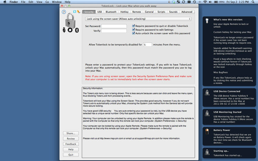The width and height of the screenshot is (258, 161).
Task: Switch to the Scripts tab
Action: (x=161, y=12)
